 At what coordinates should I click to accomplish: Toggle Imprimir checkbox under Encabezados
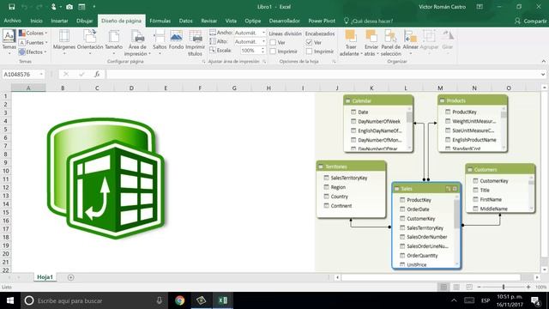pyautogui.click(x=309, y=51)
